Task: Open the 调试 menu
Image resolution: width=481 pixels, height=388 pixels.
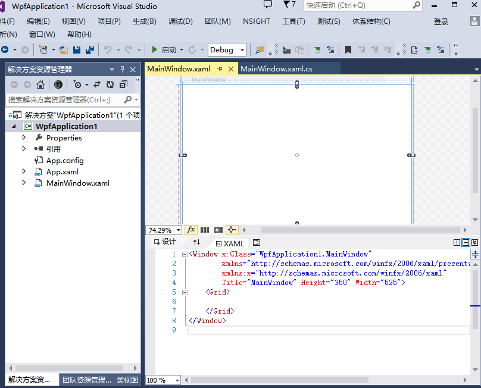Action: pyautogui.click(x=180, y=21)
